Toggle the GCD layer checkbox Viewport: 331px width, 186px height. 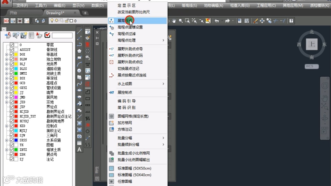point(12,83)
